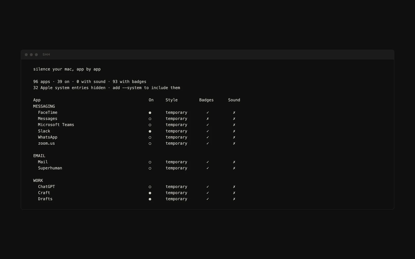Click the Style value for Slack
Viewport: 415px width, 259px height.
(176, 131)
